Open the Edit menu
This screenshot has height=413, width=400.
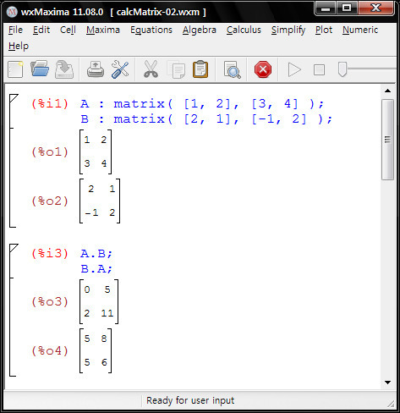(41, 30)
